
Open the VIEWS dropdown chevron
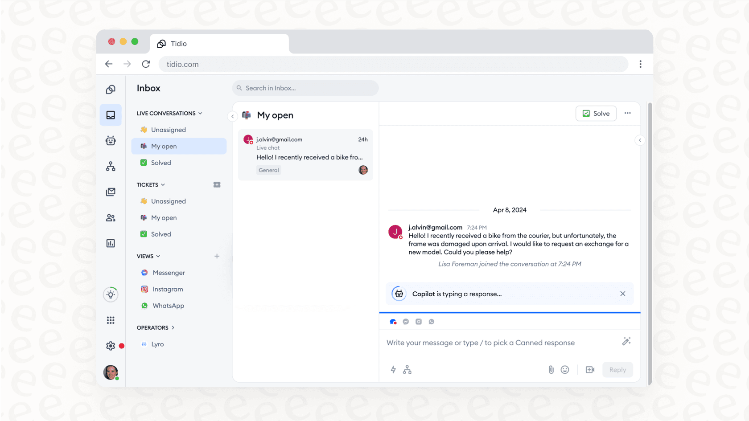click(158, 256)
